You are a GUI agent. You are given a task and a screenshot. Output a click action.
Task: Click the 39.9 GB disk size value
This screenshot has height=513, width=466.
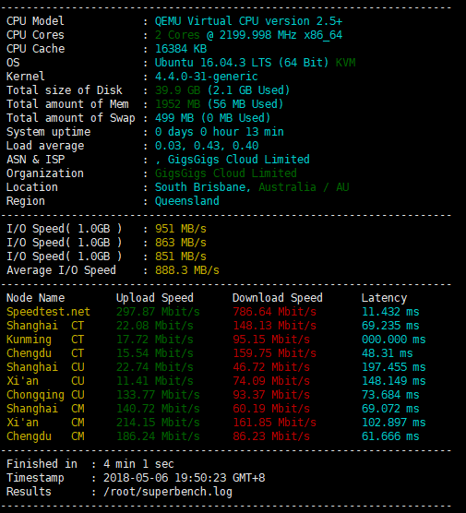pos(177,90)
